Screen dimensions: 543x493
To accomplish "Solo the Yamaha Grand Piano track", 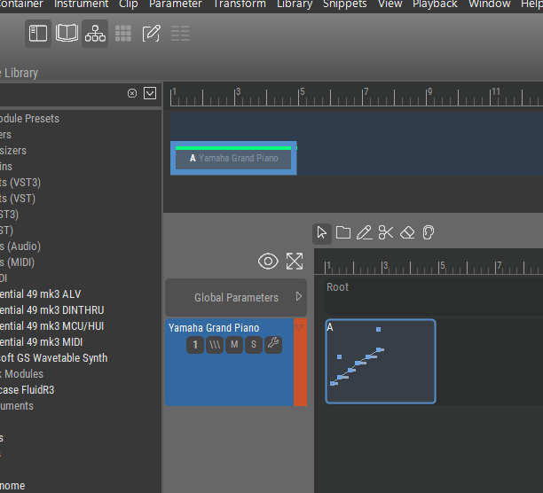I will click(x=254, y=344).
